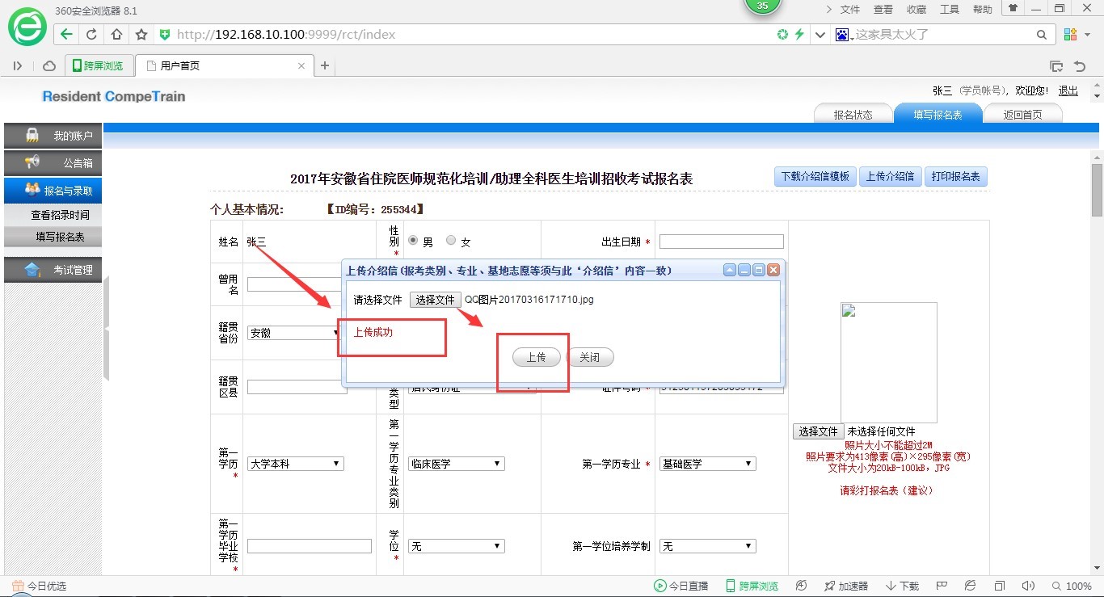Open 考试管理 in the sidebar
1104x597 pixels.
[x=53, y=270]
